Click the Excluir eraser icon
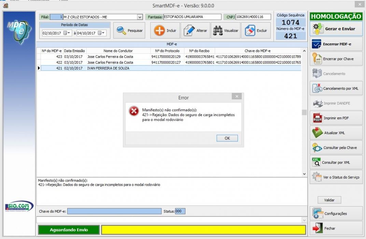Viewport: 366px width, 239px height. (x=250, y=31)
